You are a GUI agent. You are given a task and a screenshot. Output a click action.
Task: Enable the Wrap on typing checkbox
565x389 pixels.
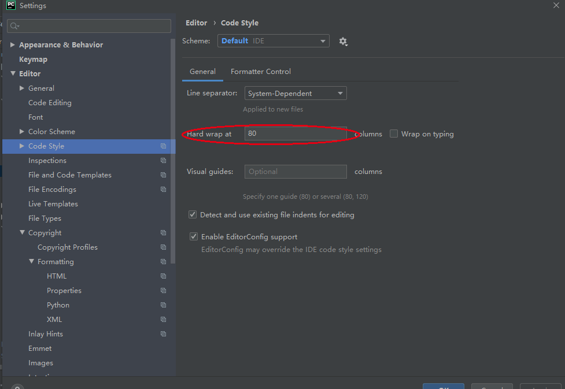(394, 134)
